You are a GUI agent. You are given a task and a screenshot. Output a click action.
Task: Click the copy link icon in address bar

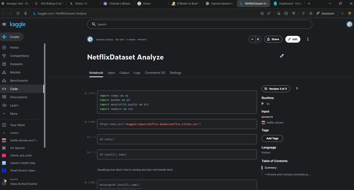pos(269,13)
